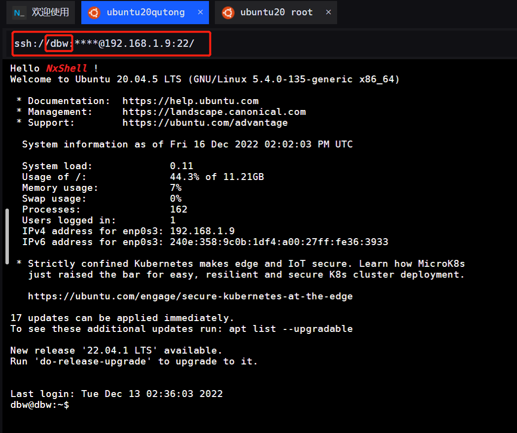The height and width of the screenshot is (433, 517).
Task: Click the left terminal scrollbar thumb
Action: tap(6, 236)
